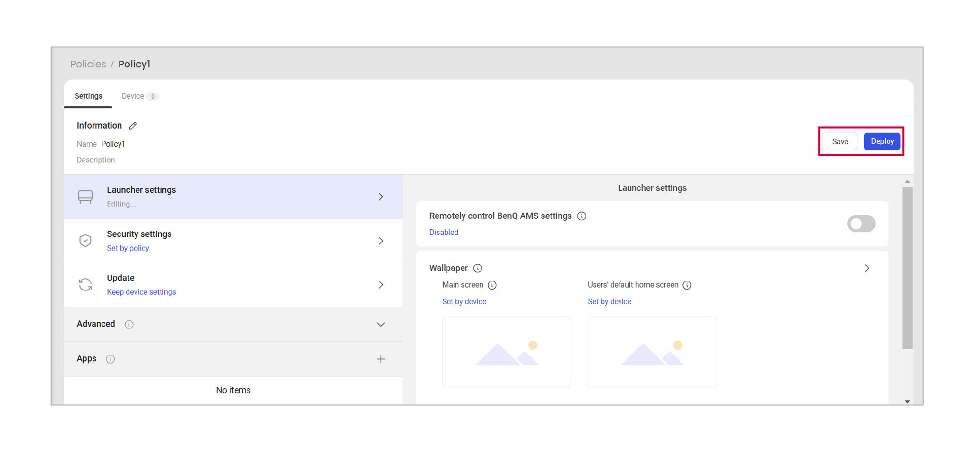Click the info icon next to Apps
Screen dimensions: 974x449
(x=111, y=359)
